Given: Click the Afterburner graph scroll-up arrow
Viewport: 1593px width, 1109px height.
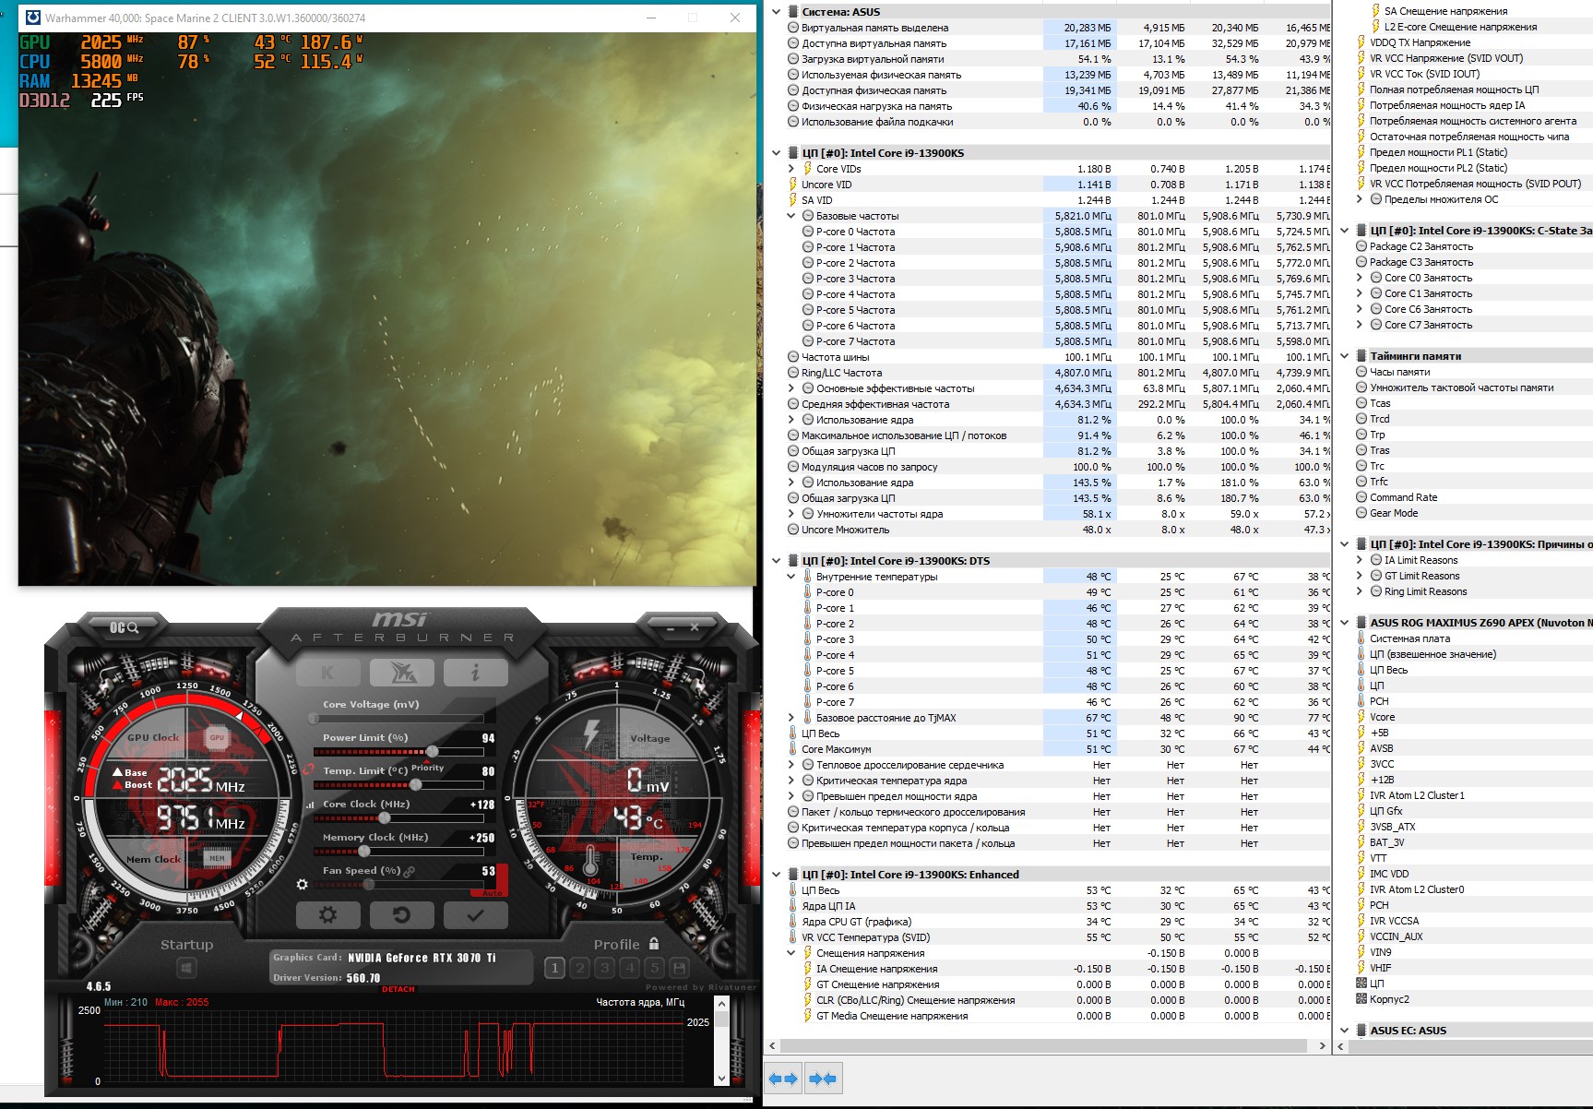Looking at the screenshot, I should [x=721, y=1003].
